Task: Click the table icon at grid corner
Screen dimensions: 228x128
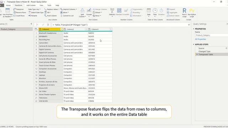Action: tap(36, 29)
